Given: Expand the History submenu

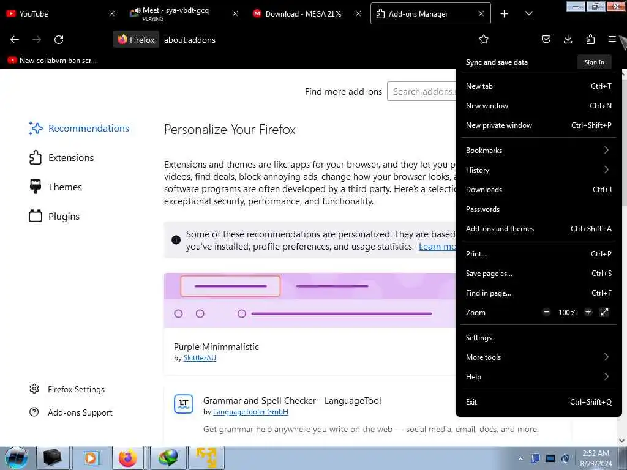Looking at the screenshot, I should pyautogui.click(x=539, y=170).
